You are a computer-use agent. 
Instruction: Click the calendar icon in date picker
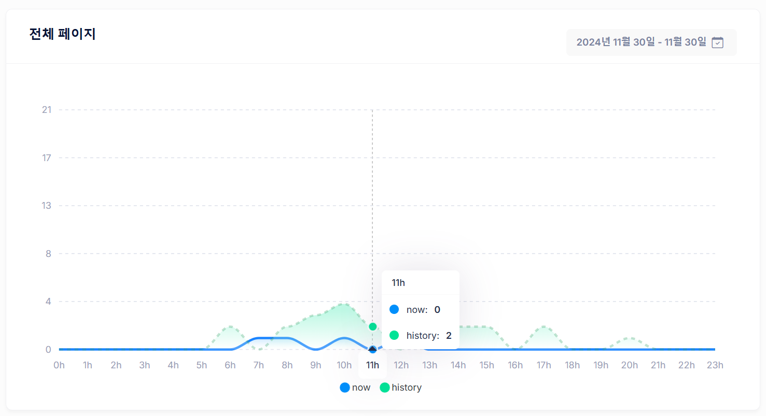[x=717, y=42]
